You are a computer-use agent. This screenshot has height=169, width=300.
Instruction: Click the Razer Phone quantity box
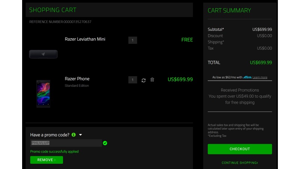click(132, 80)
